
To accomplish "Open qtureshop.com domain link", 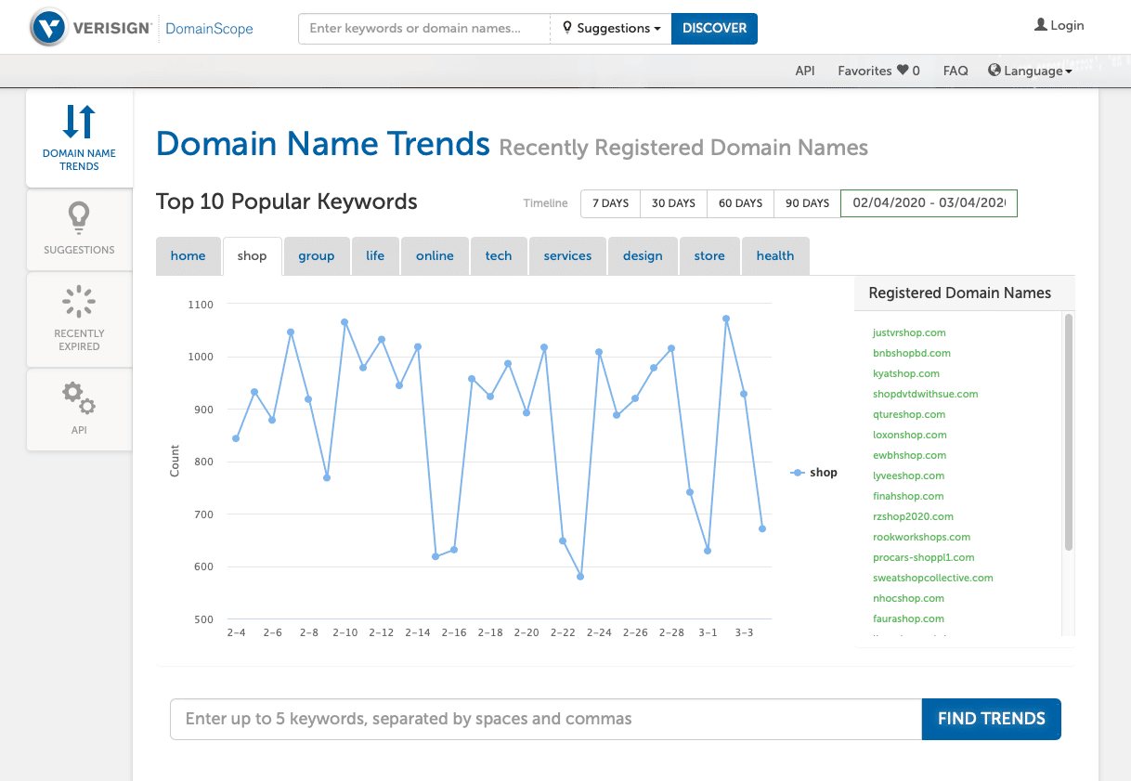I will click(x=909, y=414).
